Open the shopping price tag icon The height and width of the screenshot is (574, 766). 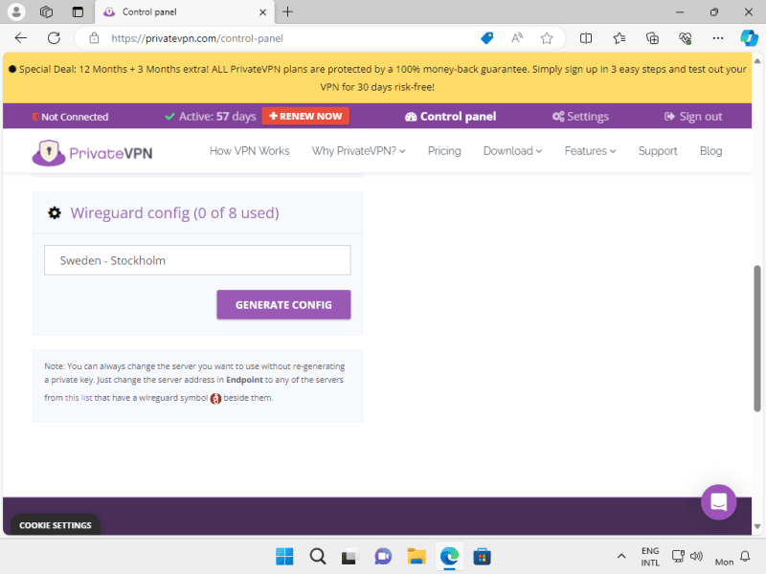coord(486,38)
